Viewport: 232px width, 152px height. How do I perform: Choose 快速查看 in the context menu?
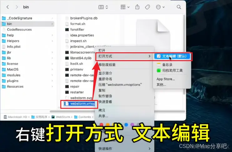coord(105,102)
